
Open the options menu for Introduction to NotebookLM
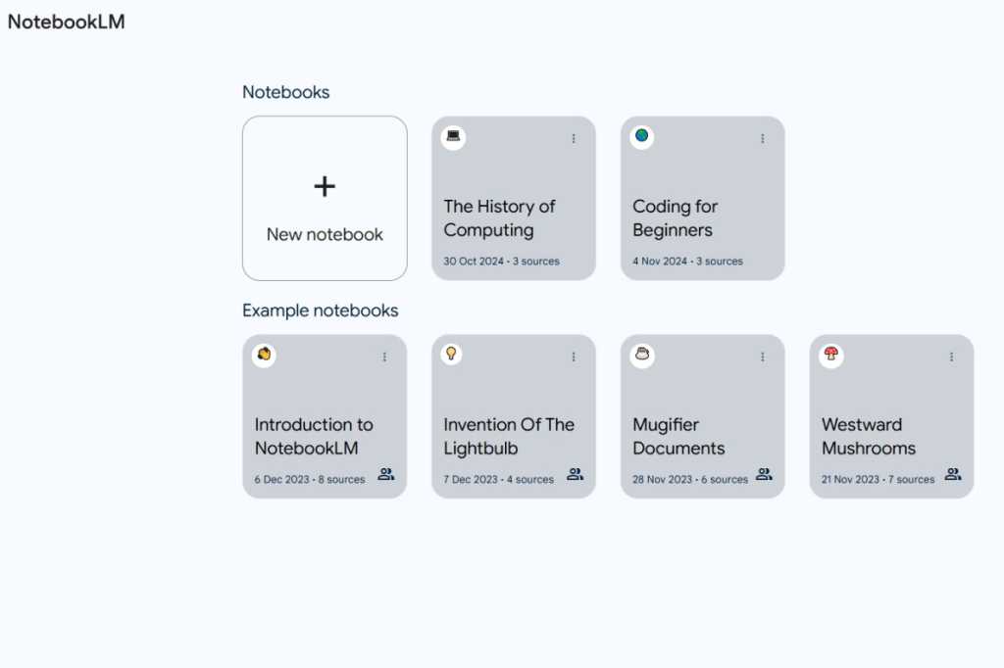click(383, 357)
